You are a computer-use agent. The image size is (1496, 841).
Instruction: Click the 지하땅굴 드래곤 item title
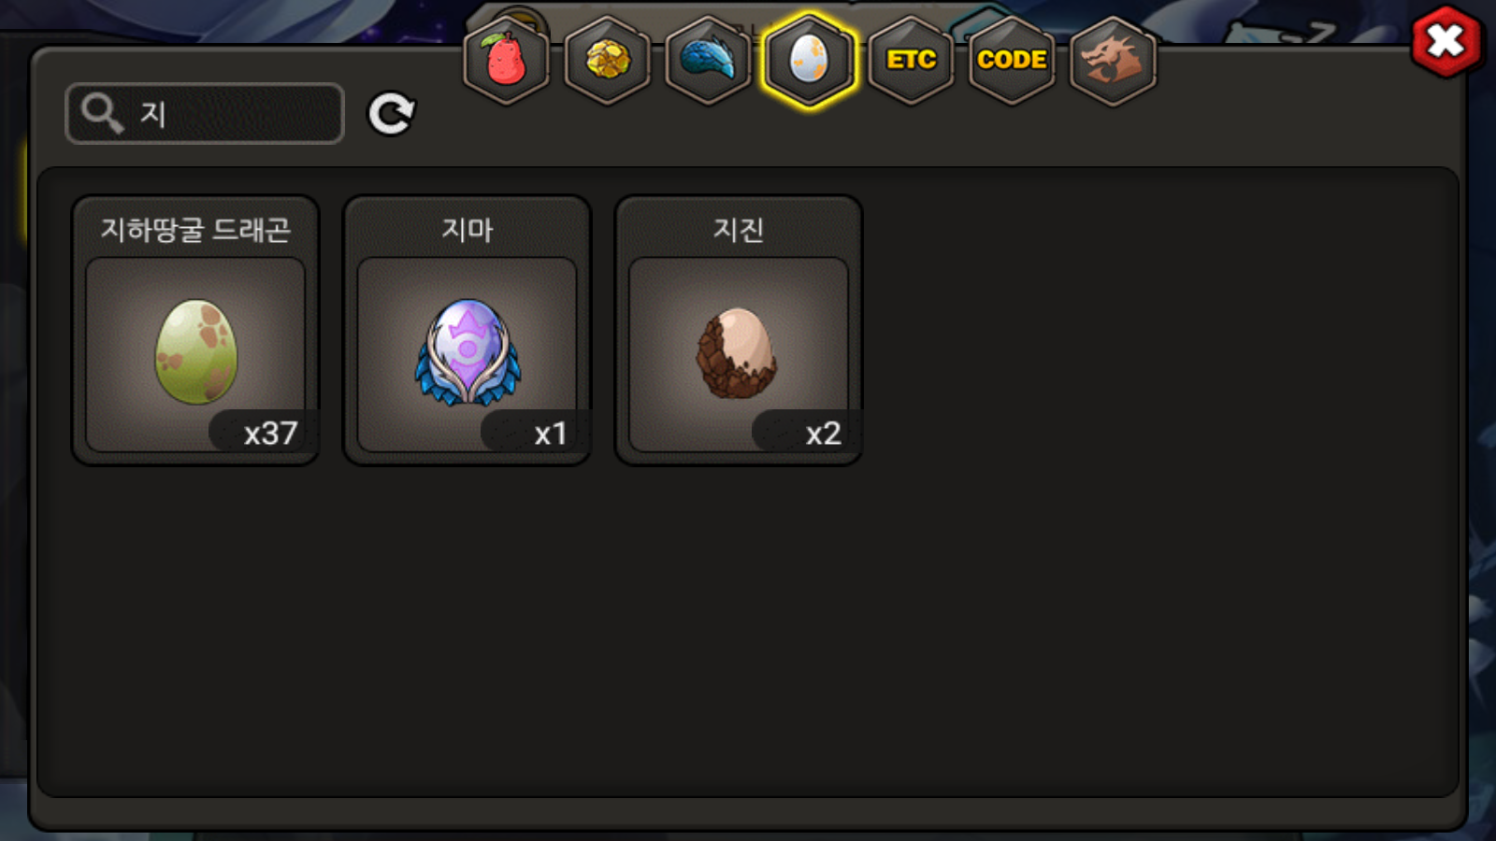[x=195, y=229]
